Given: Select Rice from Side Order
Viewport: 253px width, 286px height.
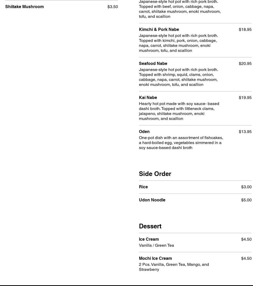Looking at the screenshot, I should pos(143,187).
